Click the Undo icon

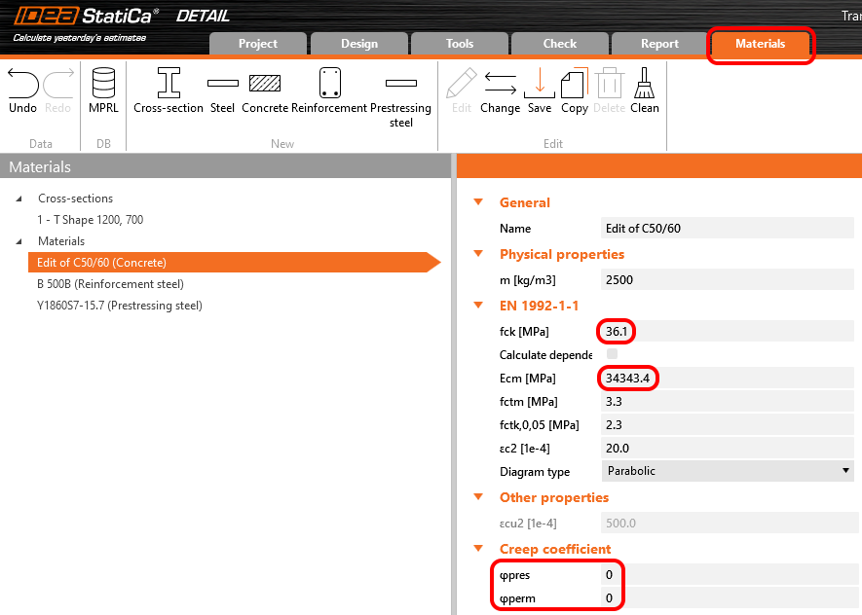22,85
